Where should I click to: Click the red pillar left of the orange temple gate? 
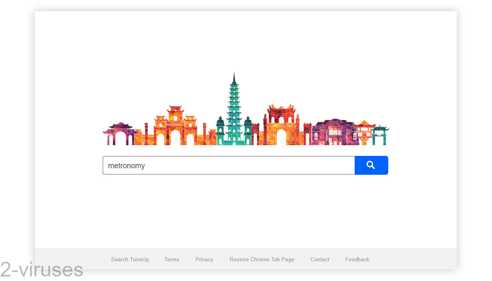point(146,133)
